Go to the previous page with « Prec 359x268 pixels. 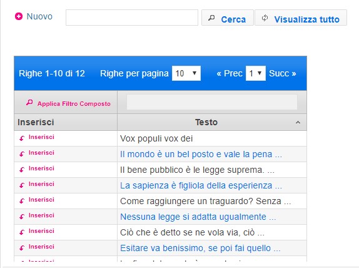(x=230, y=73)
